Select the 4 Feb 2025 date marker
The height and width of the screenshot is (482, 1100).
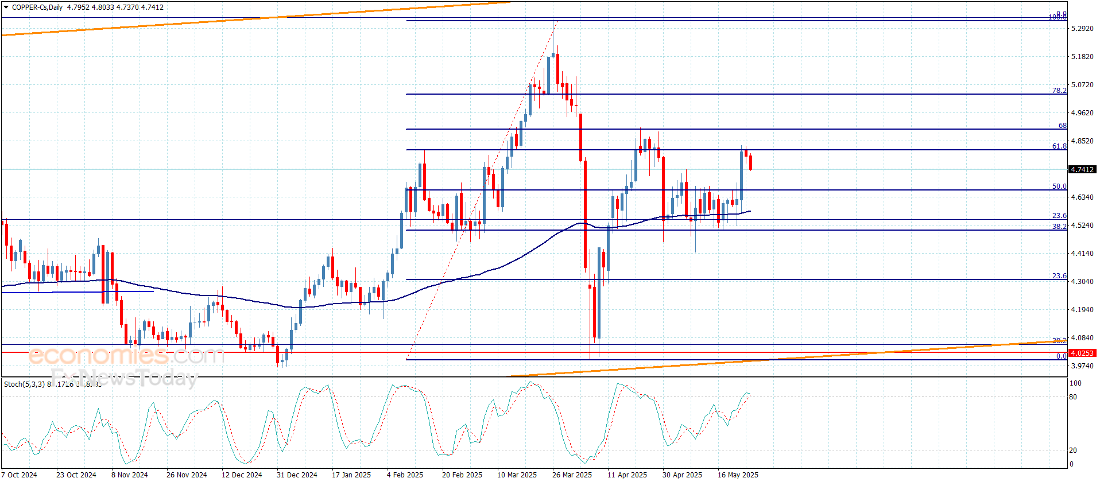point(405,475)
